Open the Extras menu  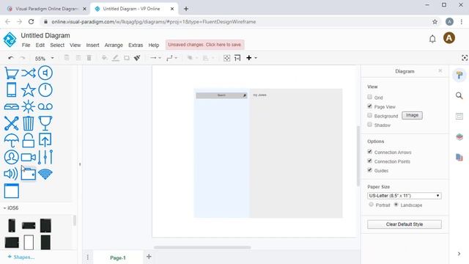(x=136, y=45)
